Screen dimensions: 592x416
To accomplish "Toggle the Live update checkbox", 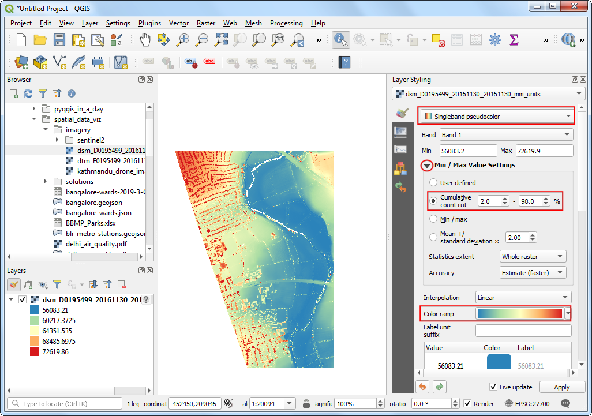I will [x=493, y=387].
